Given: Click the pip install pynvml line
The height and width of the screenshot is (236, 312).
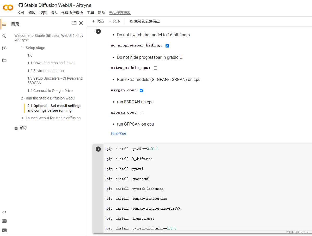Looking at the screenshot, I should pos(124,169).
